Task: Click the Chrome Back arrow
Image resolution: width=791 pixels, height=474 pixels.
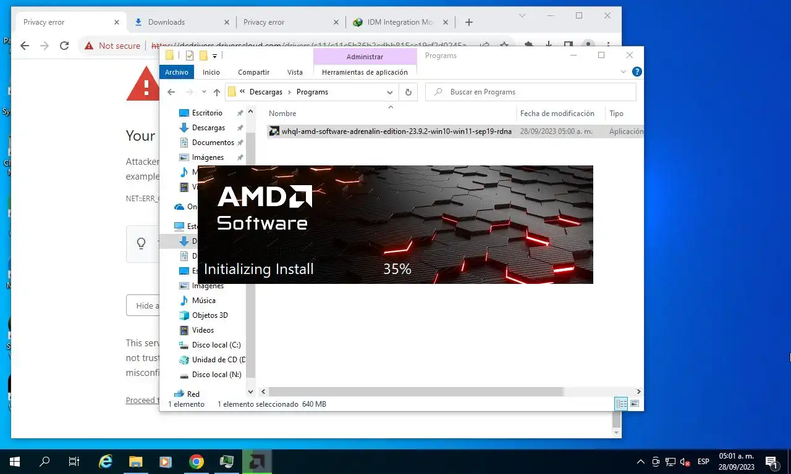Action: pos(25,46)
